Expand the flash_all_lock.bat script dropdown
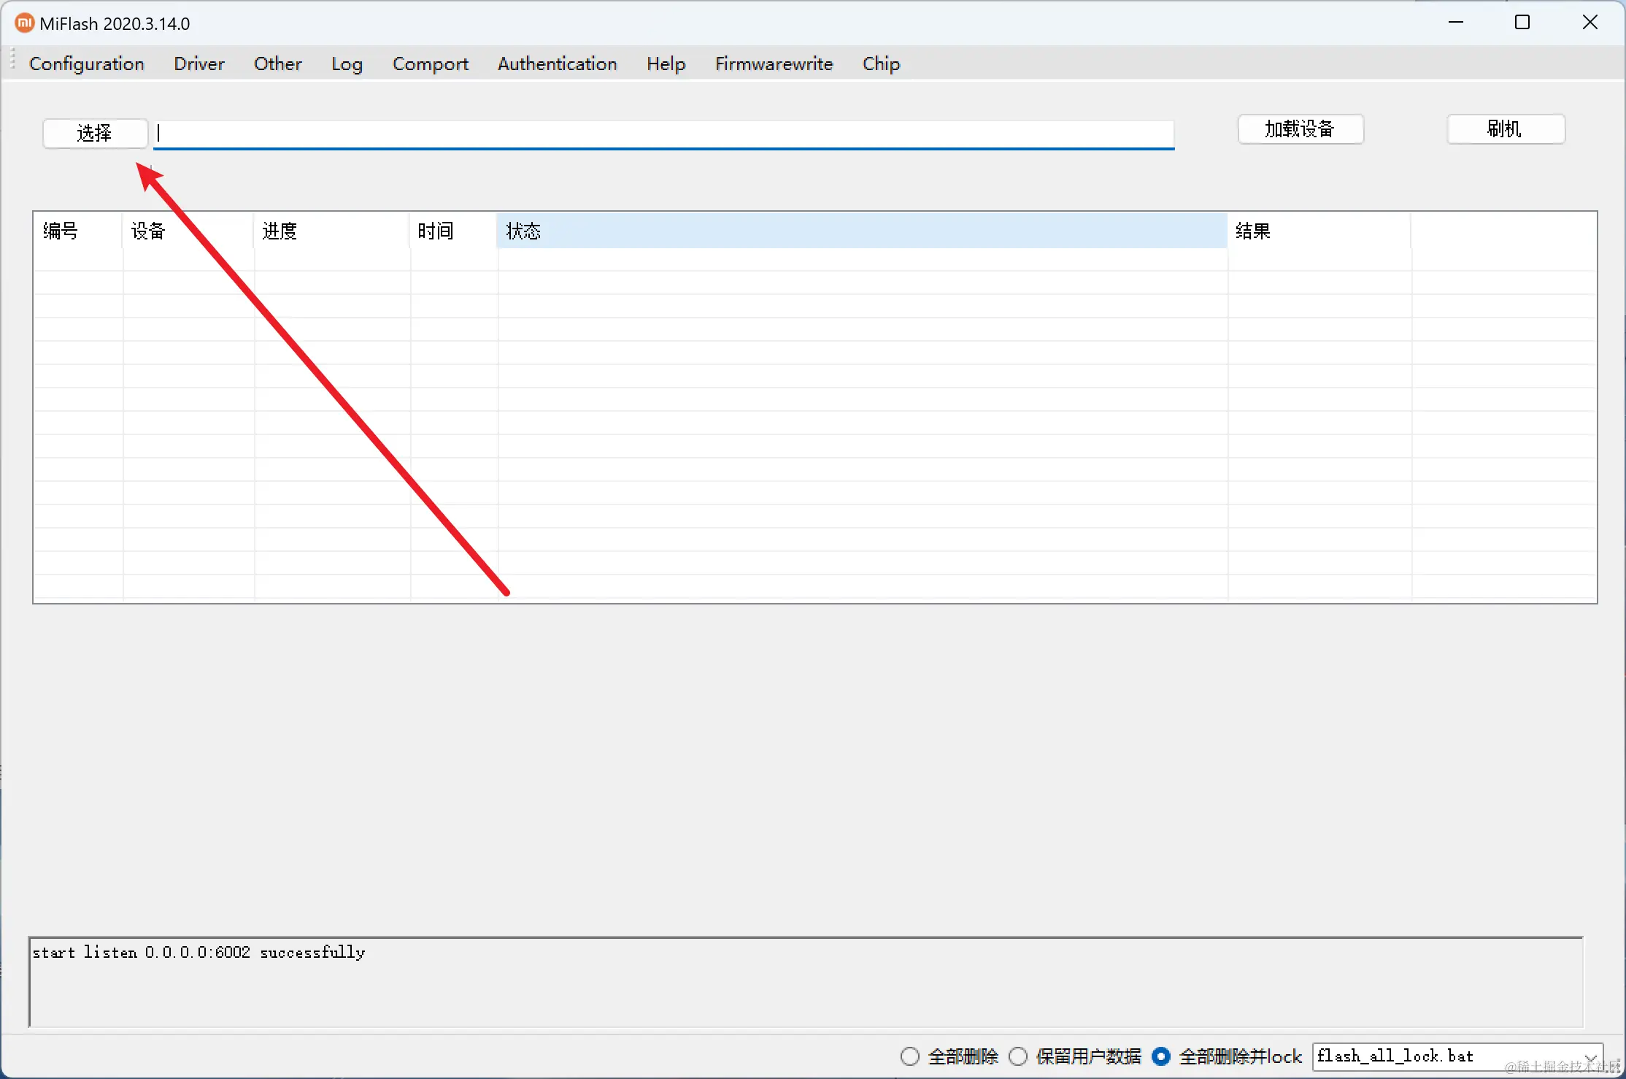This screenshot has width=1626, height=1079. (1590, 1056)
